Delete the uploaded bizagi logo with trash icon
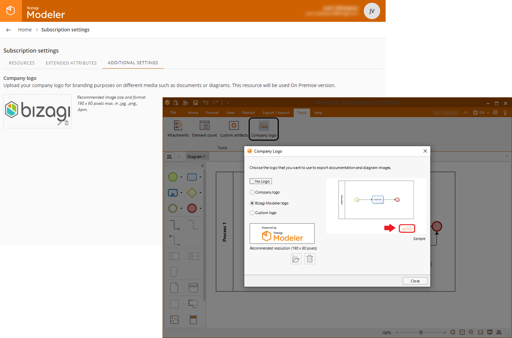This screenshot has width=512, height=338. [x=67, y=123]
